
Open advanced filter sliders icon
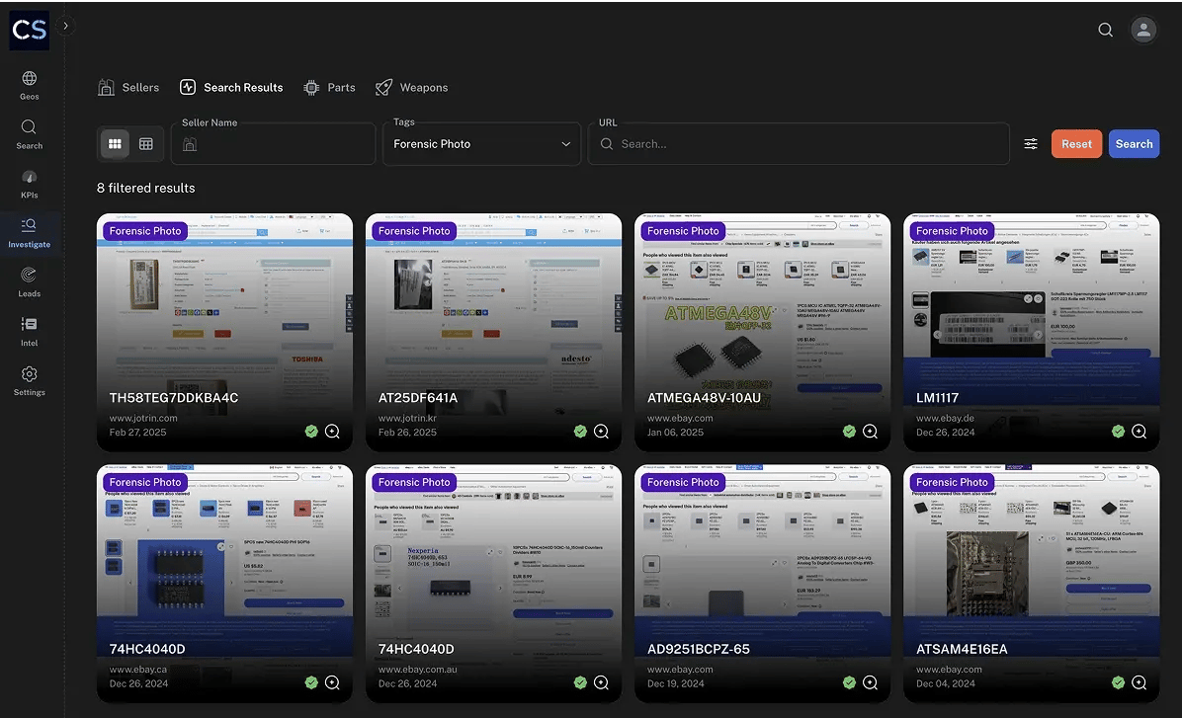1031,144
